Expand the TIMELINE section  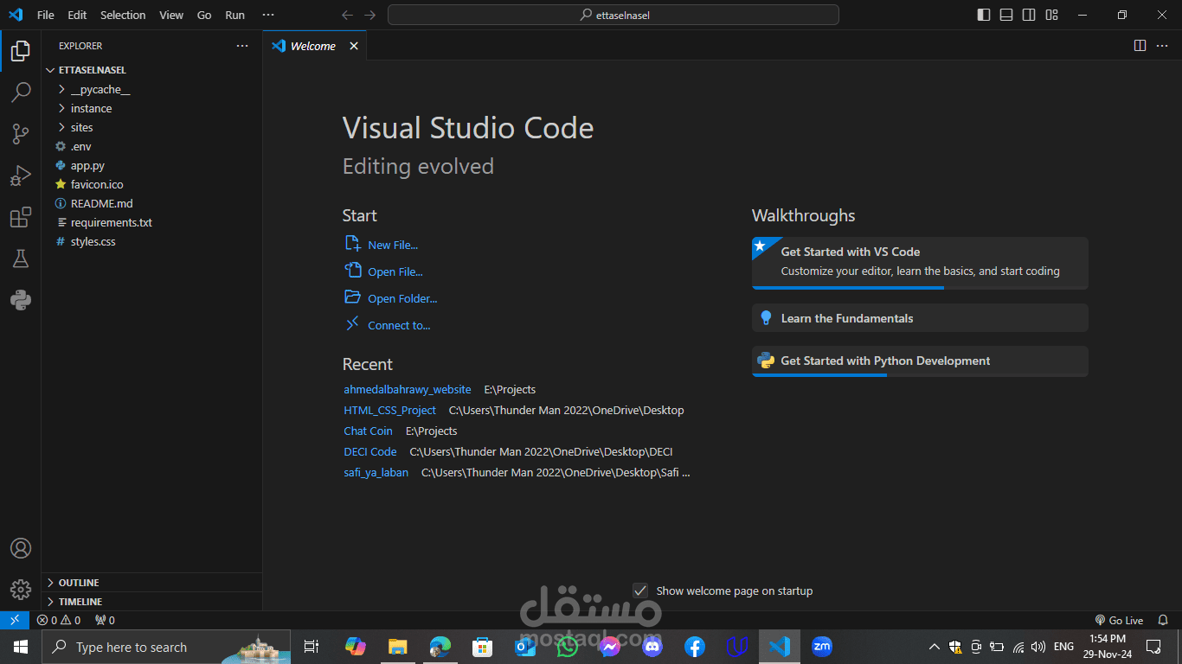point(151,602)
